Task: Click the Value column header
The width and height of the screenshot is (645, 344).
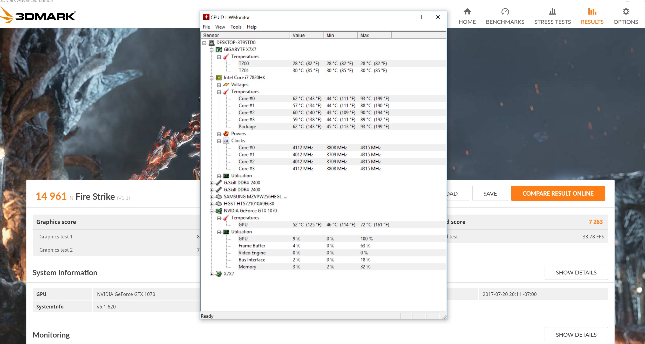Action: click(307, 35)
